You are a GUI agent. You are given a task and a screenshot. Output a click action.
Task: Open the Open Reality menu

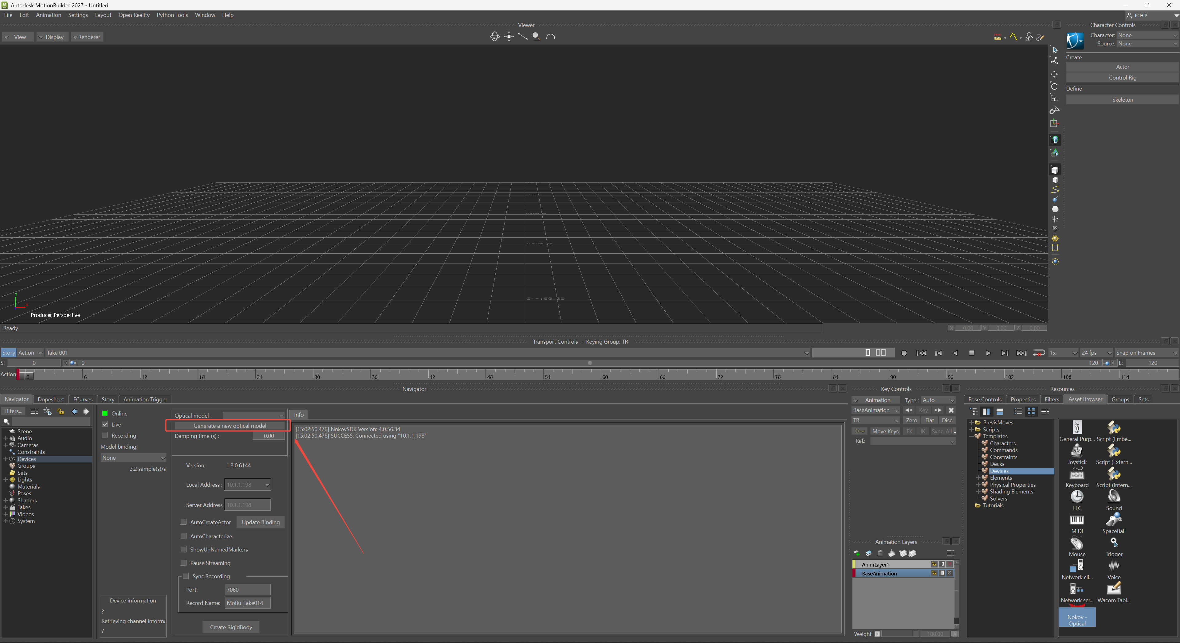point(134,15)
